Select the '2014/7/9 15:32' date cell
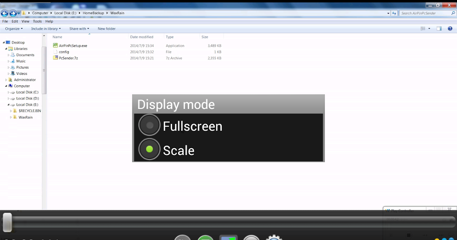Viewport: 457px width, 240px height. pyautogui.click(x=142, y=52)
